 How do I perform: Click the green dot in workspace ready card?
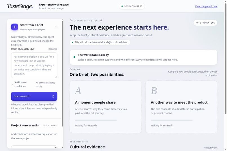click(x=74, y=57)
